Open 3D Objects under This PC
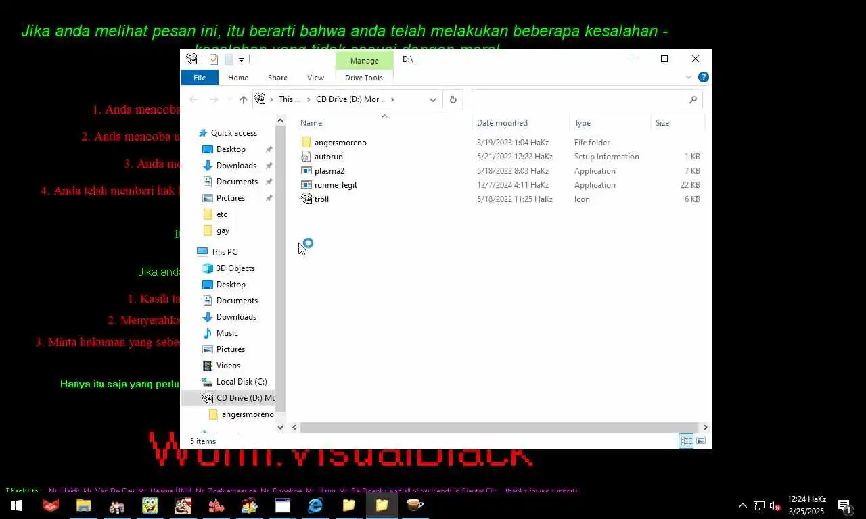 235,268
